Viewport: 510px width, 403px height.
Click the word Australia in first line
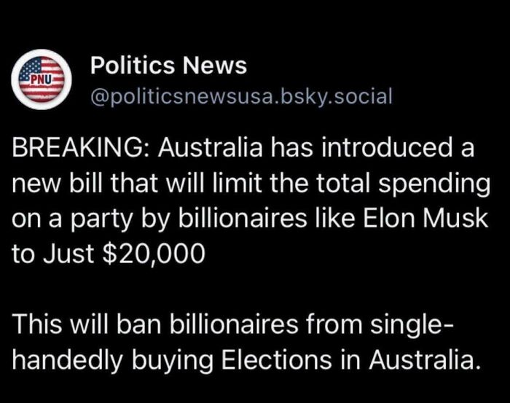point(210,147)
